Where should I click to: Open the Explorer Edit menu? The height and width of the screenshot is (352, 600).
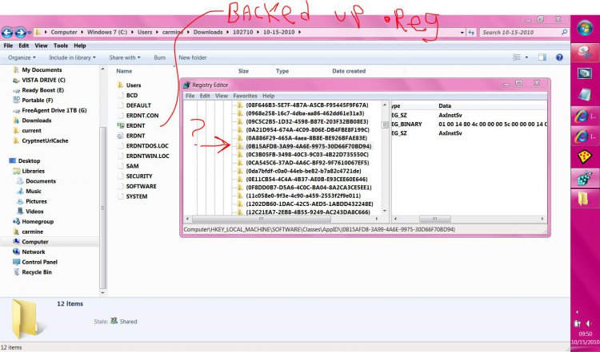(24, 45)
